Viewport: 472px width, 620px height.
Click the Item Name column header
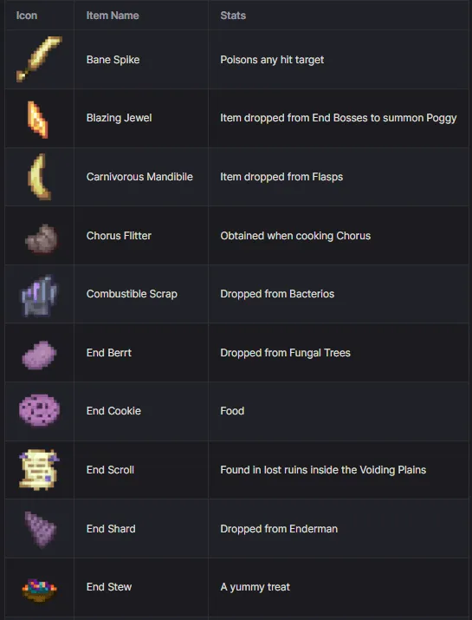coord(113,16)
